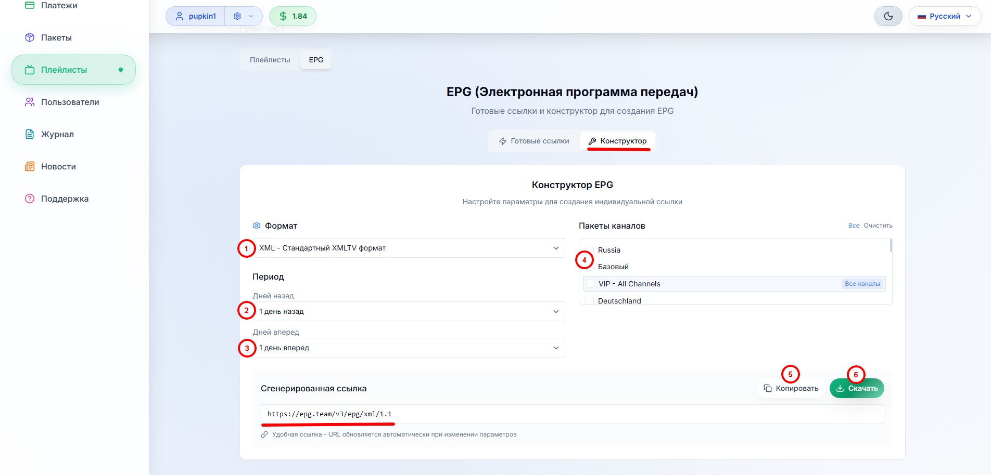Viewport: 991px width, 475px height.
Task: Check the Russia channel package checkbox
Action: tap(590, 250)
